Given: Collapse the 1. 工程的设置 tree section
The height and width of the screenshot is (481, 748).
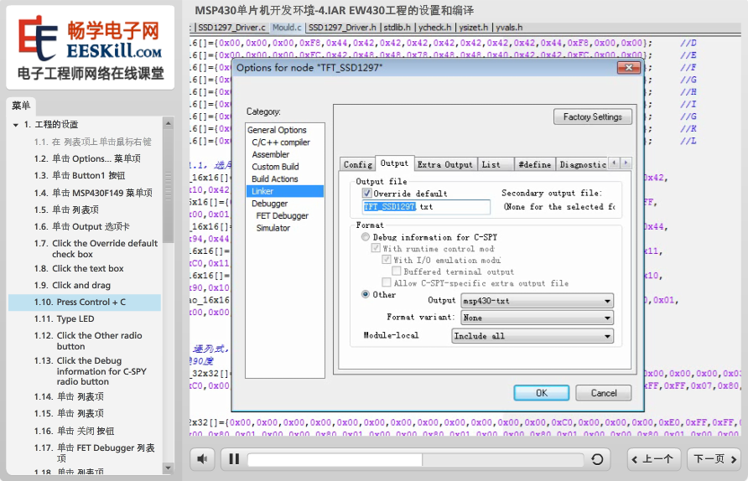Looking at the screenshot, I should click(x=16, y=125).
